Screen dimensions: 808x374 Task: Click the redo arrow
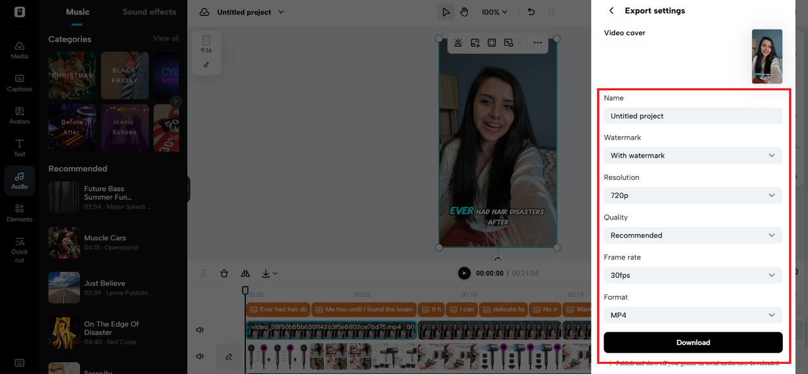point(552,12)
